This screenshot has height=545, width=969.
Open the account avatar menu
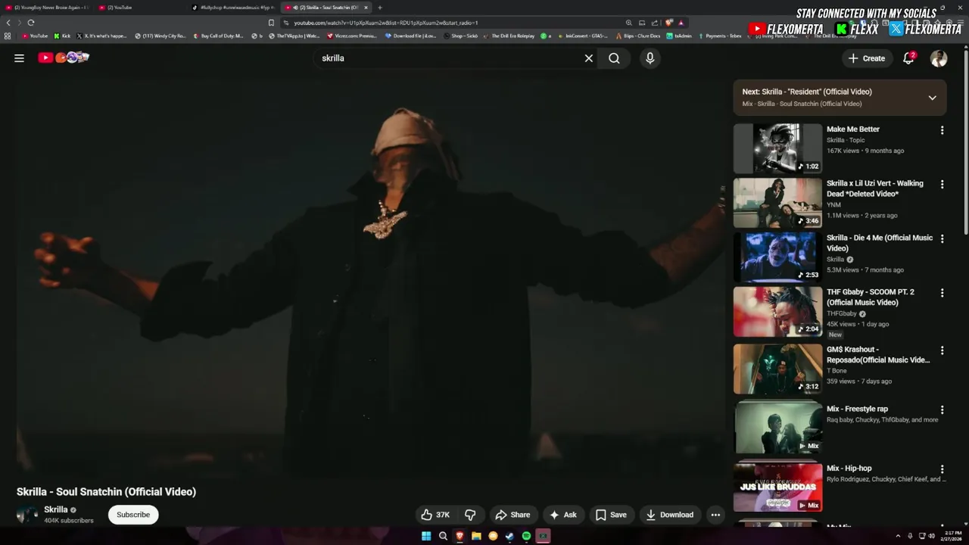(939, 58)
